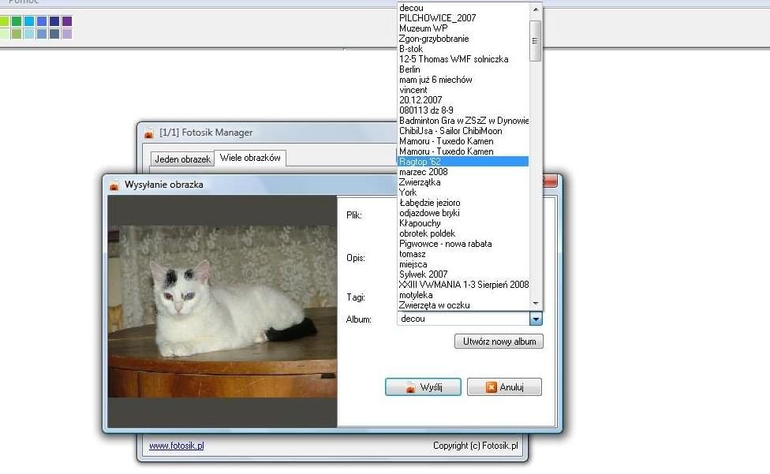Viewport: 770px width, 474px height.
Task: Open the Album combo box arrow
Action: click(536, 319)
